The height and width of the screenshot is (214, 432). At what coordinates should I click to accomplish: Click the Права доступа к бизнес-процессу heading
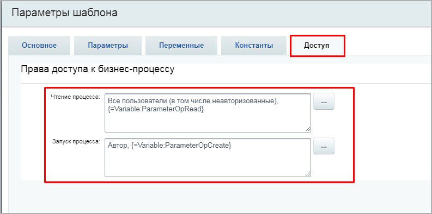pyautogui.click(x=98, y=69)
